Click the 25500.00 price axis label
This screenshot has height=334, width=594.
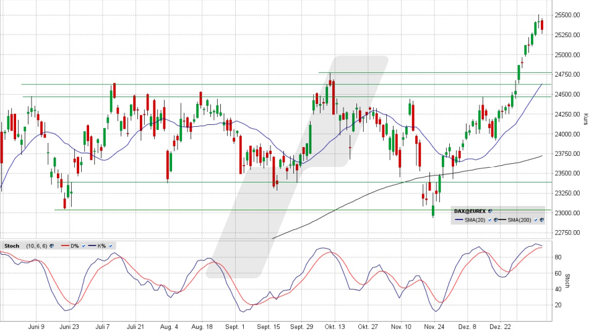pyautogui.click(x=567, y=15)
